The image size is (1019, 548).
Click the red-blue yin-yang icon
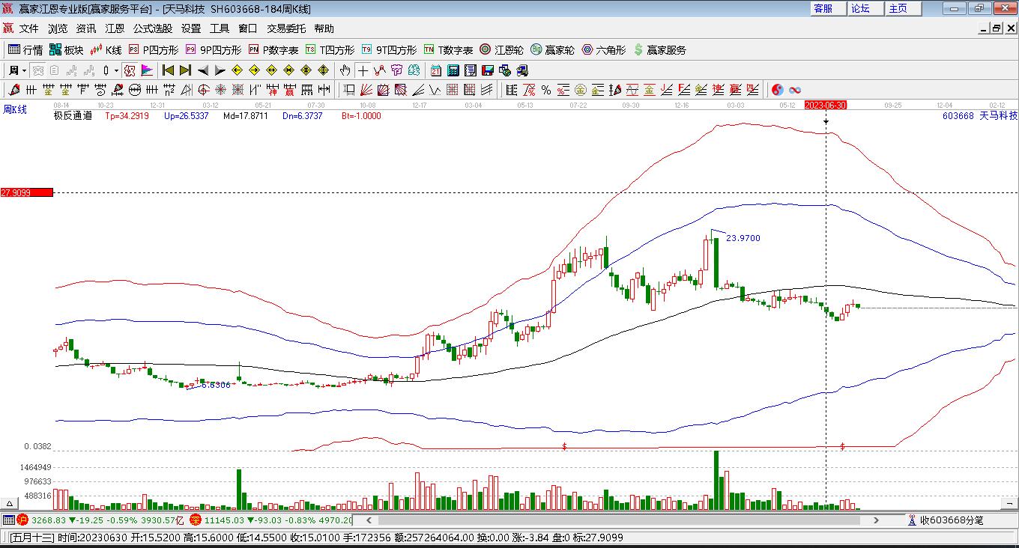pos(778,90)
